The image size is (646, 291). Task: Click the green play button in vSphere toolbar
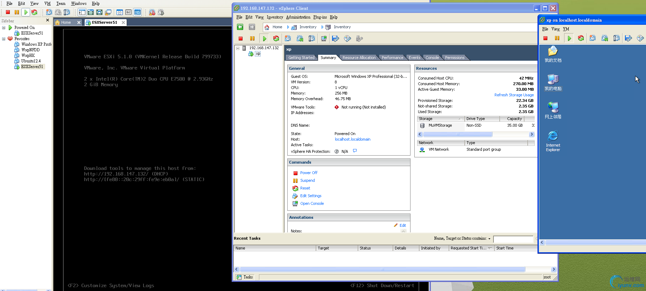[265, 39]
